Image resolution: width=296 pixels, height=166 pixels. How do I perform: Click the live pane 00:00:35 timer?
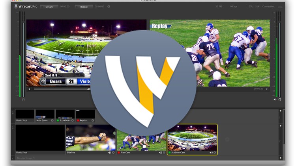point(258,89)
